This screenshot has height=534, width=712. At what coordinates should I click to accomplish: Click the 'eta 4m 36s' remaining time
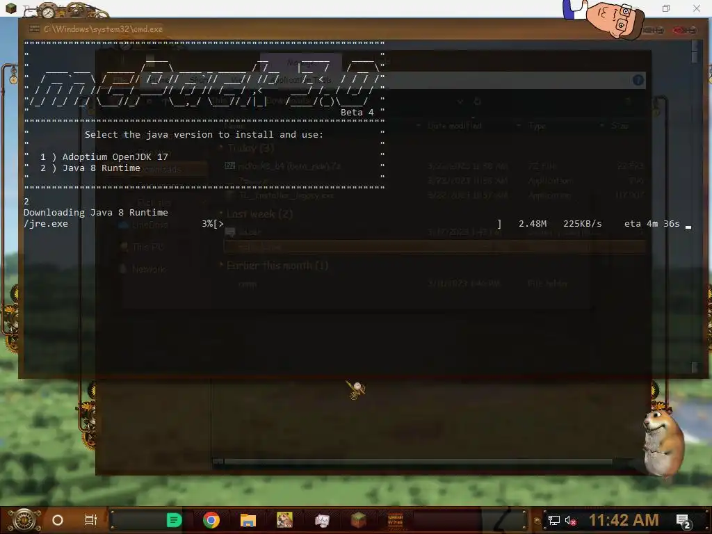coord(652,224)
